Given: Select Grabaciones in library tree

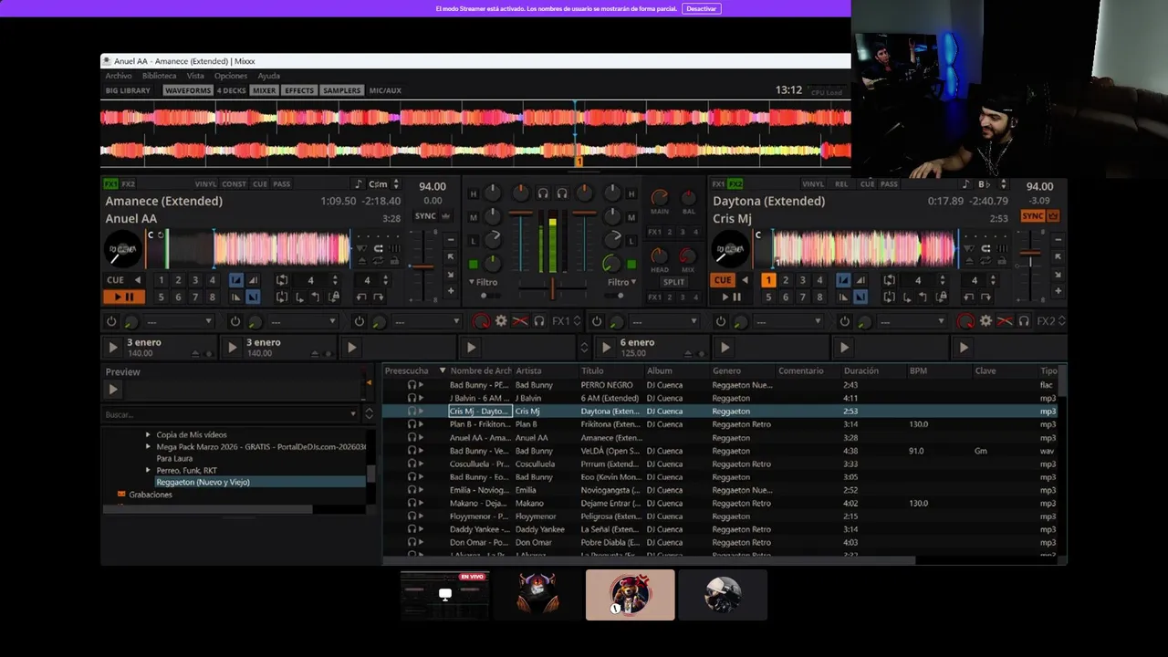Looking at the screenshot, I should click(151, 495).
